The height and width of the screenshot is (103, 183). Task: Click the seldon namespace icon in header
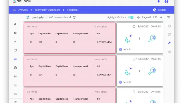tap(155, 10)
